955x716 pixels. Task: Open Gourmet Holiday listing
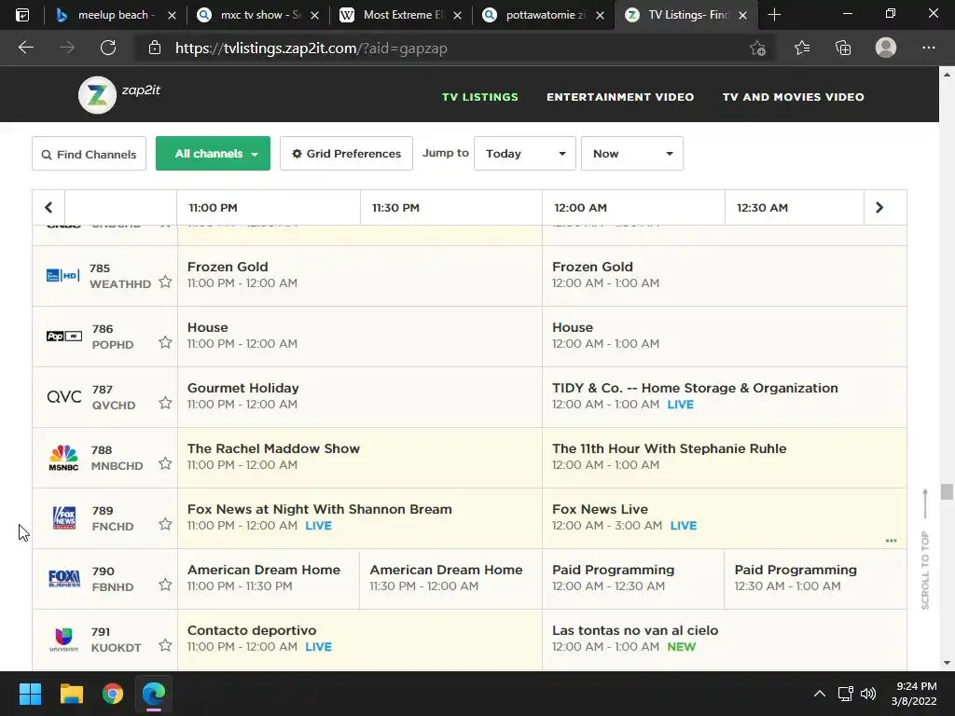point(360,397)
